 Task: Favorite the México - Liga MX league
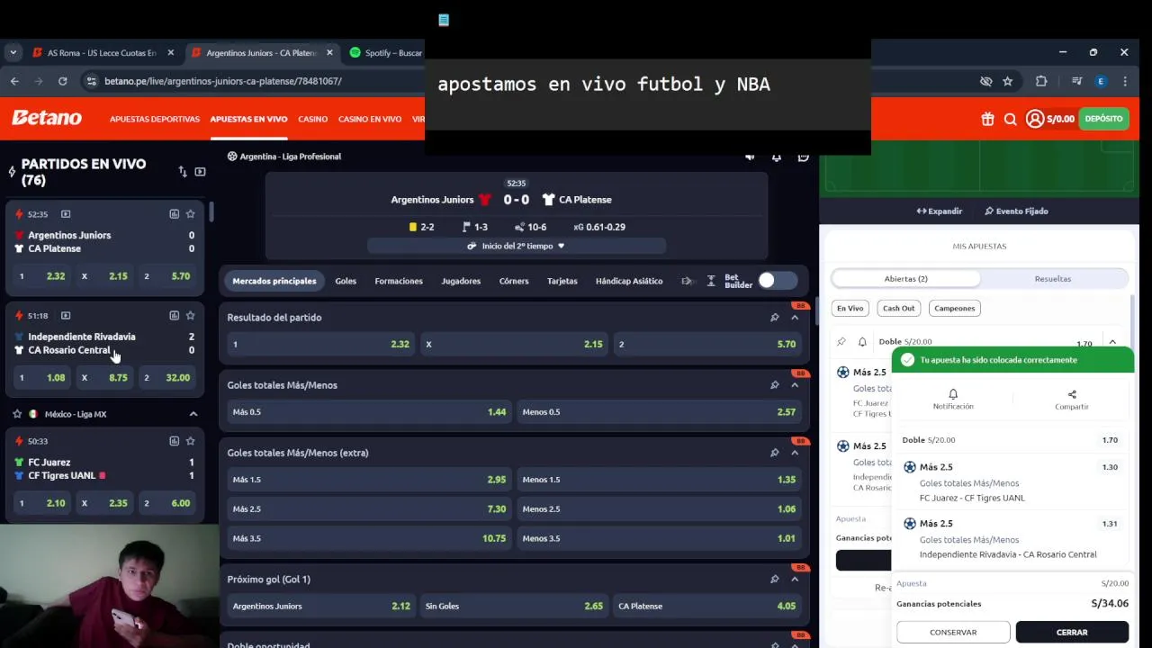[x=17, y=414]
